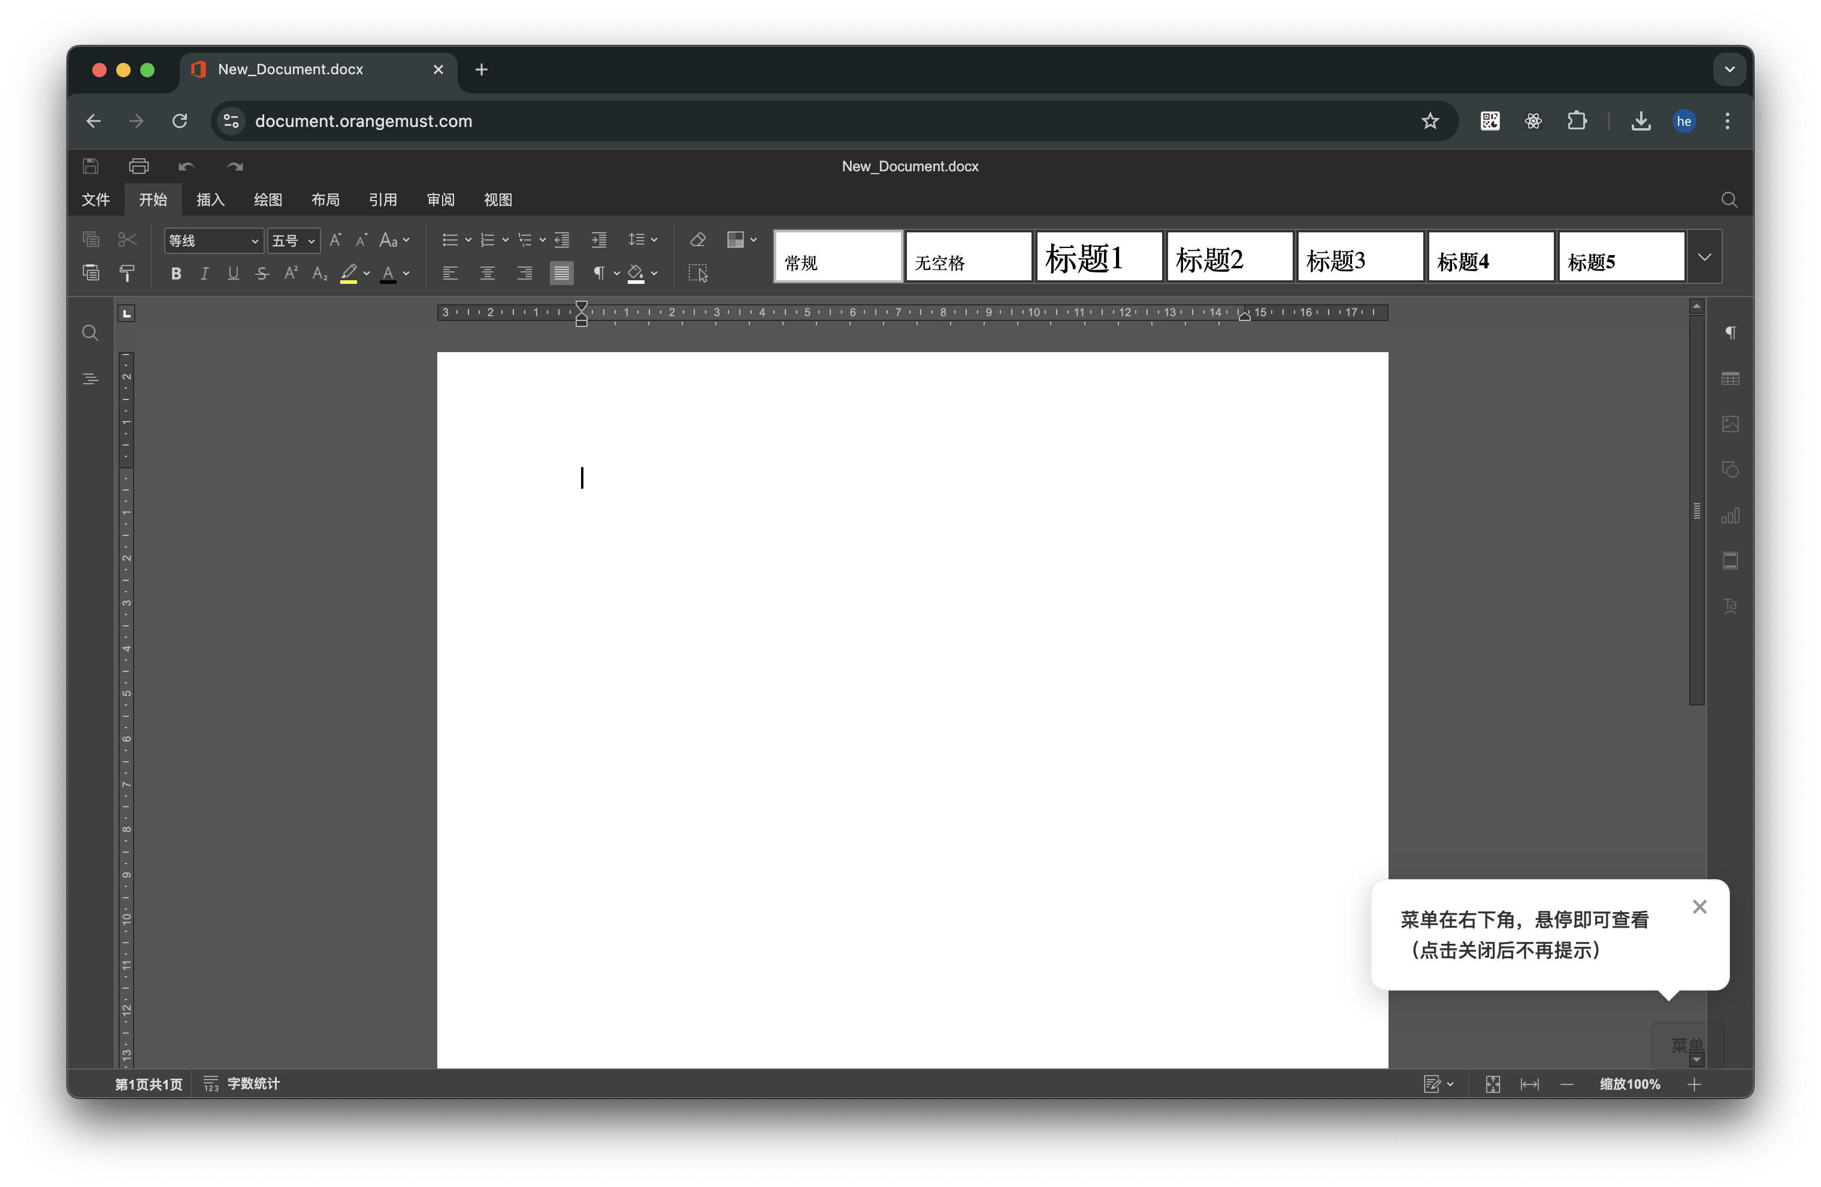Open the font size dropdown

coord(311,241)
